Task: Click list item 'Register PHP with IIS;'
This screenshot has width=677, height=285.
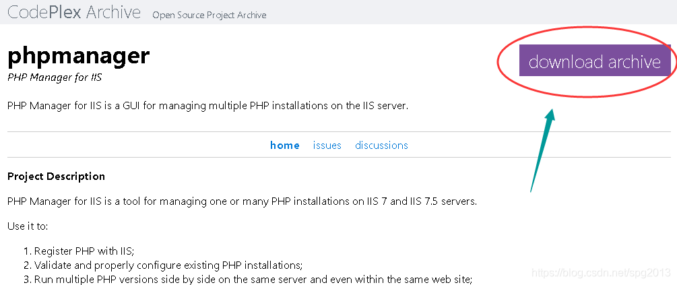Action: [x=84, y=251]
